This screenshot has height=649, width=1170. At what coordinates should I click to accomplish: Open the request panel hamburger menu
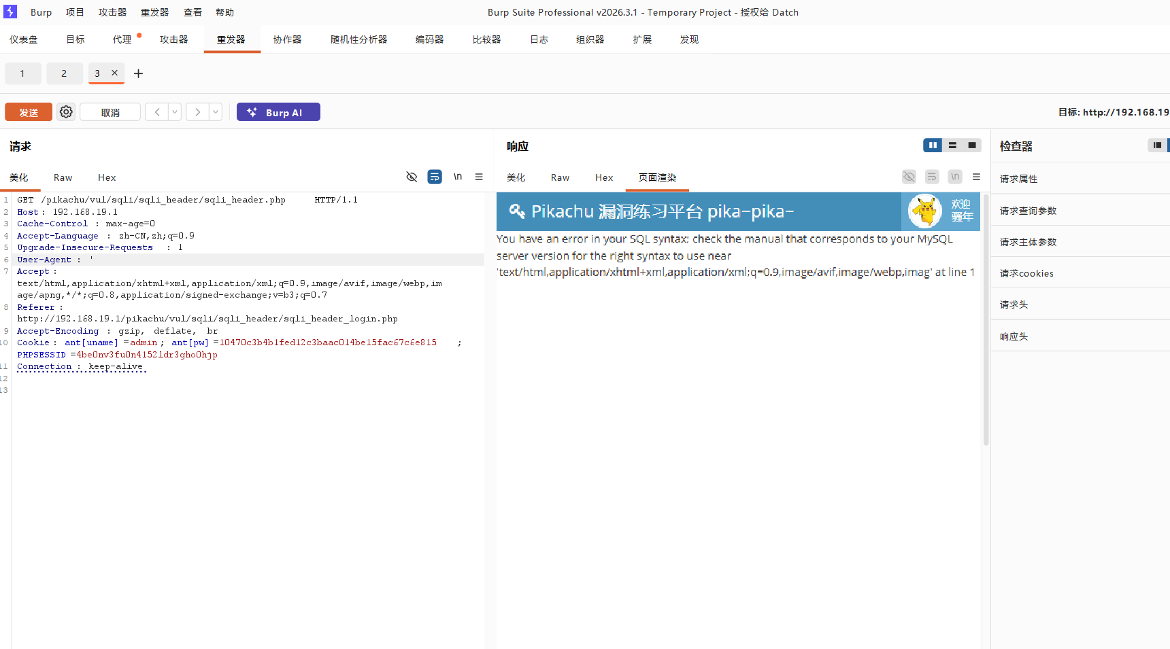point(479,177)
